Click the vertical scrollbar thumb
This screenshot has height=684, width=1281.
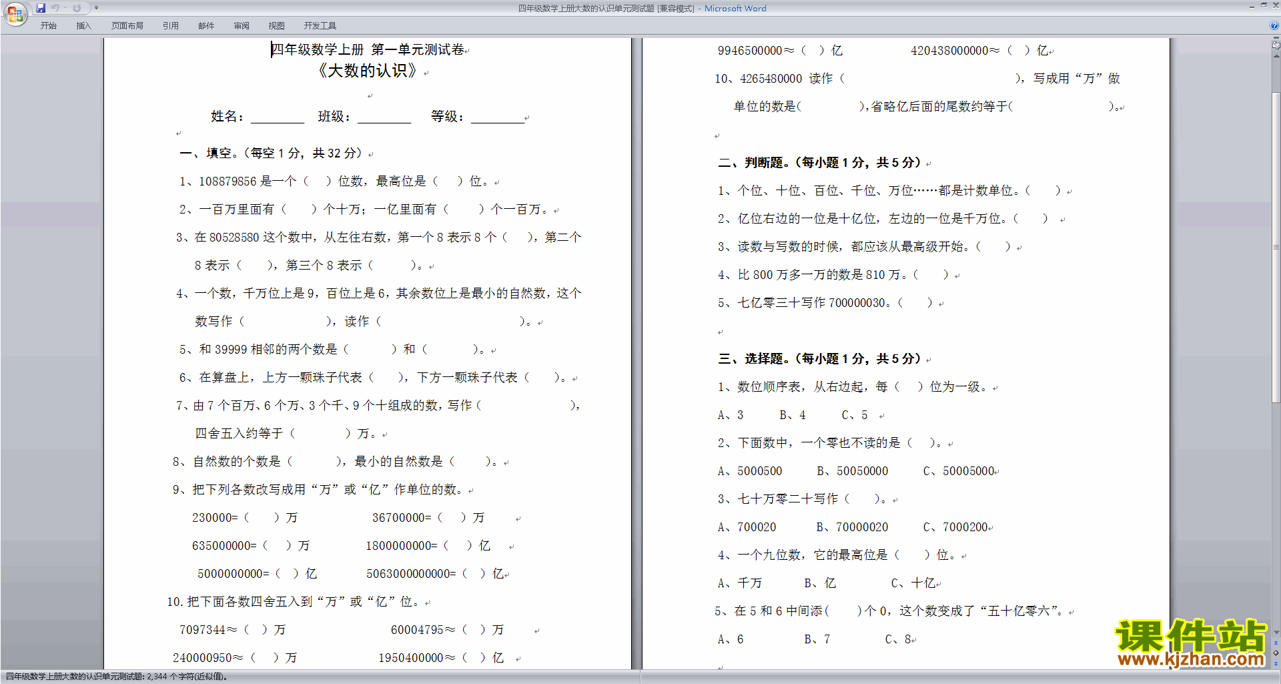[1276, 247]
